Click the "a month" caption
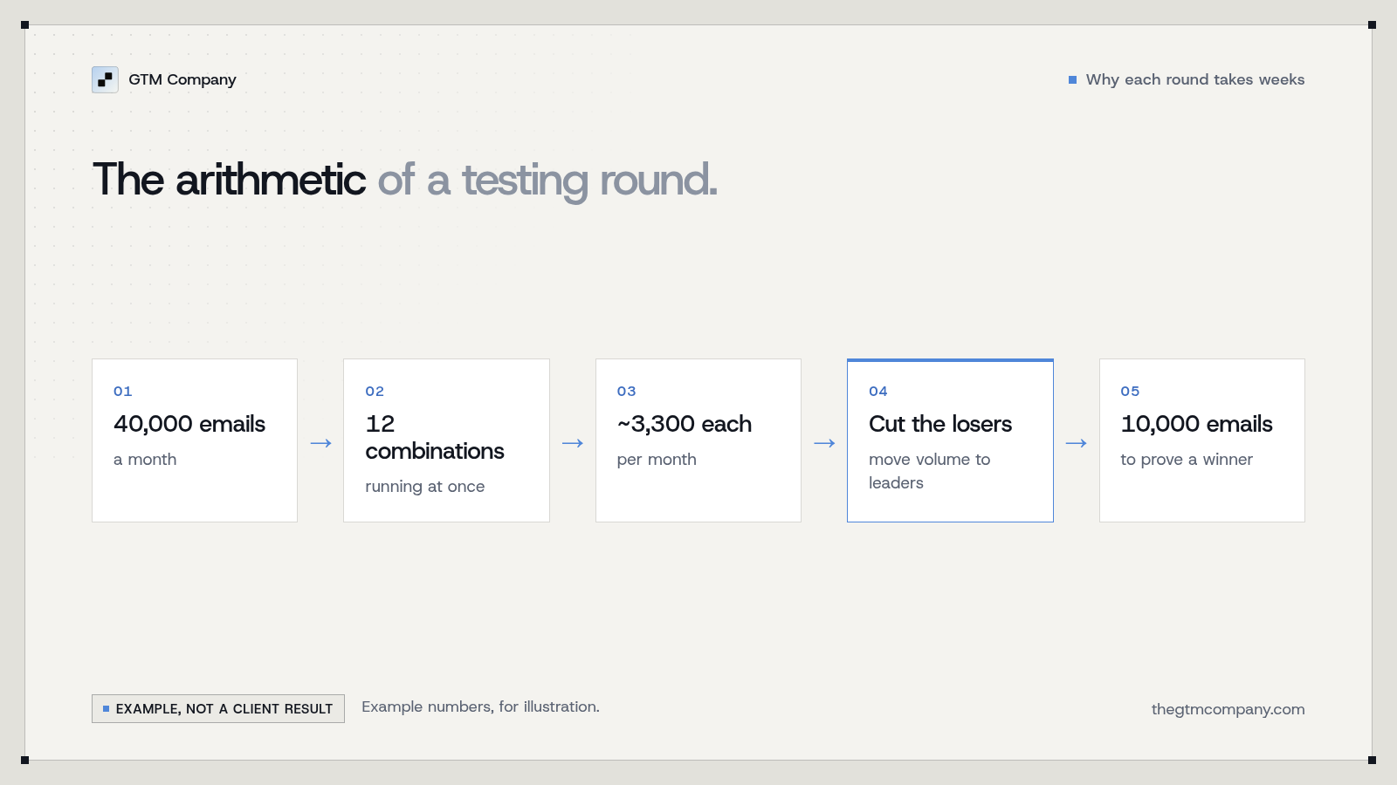The height and width of the screenshot is (785, 1397). tap(145, 460)
